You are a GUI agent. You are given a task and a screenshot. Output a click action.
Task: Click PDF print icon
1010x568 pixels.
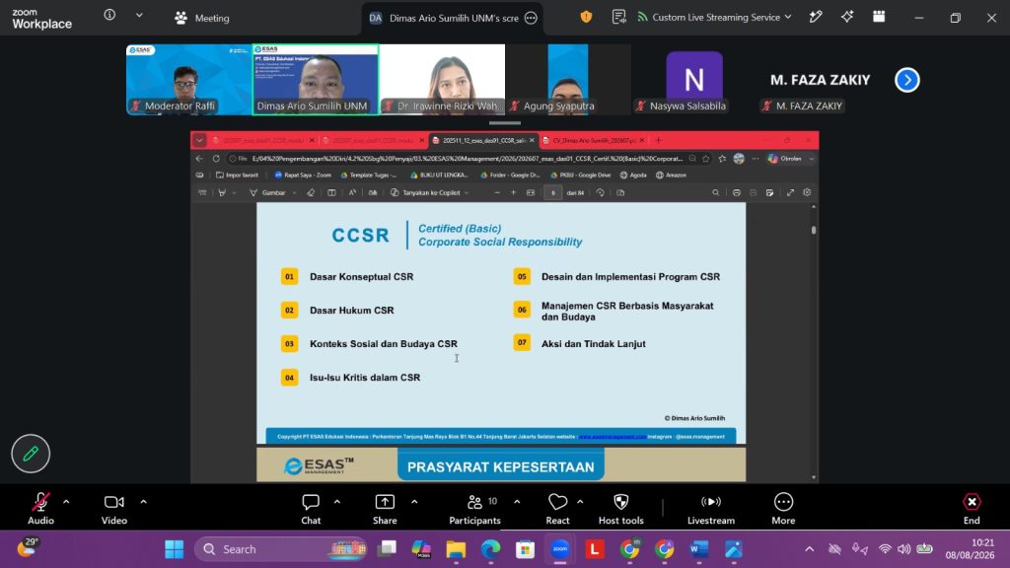pos(736,192)
